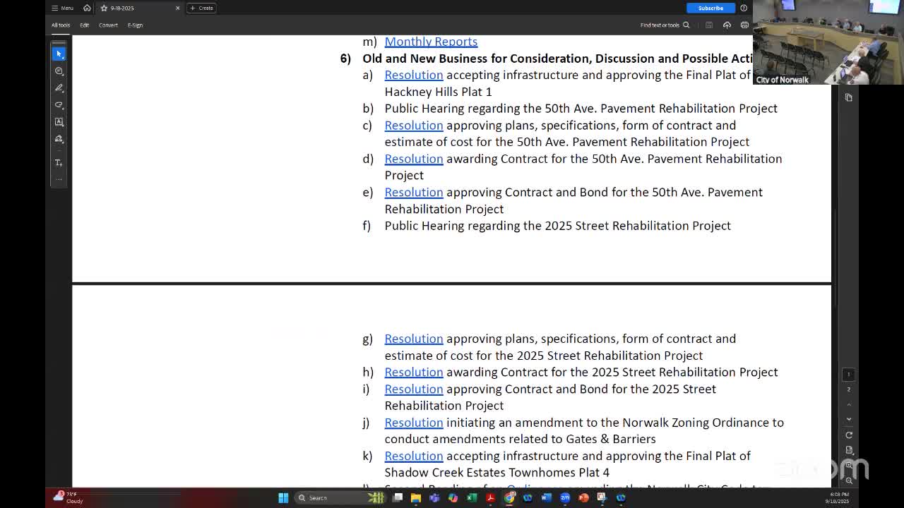Open the taskbar clock showing 6:08 PM
Screen dimensions: 904x508
[838, 497]
